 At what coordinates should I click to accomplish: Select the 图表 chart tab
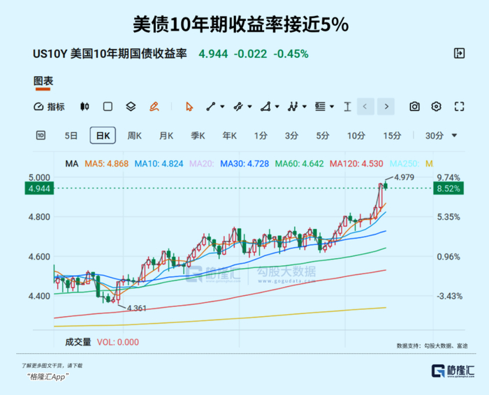(x=43, y=82)
